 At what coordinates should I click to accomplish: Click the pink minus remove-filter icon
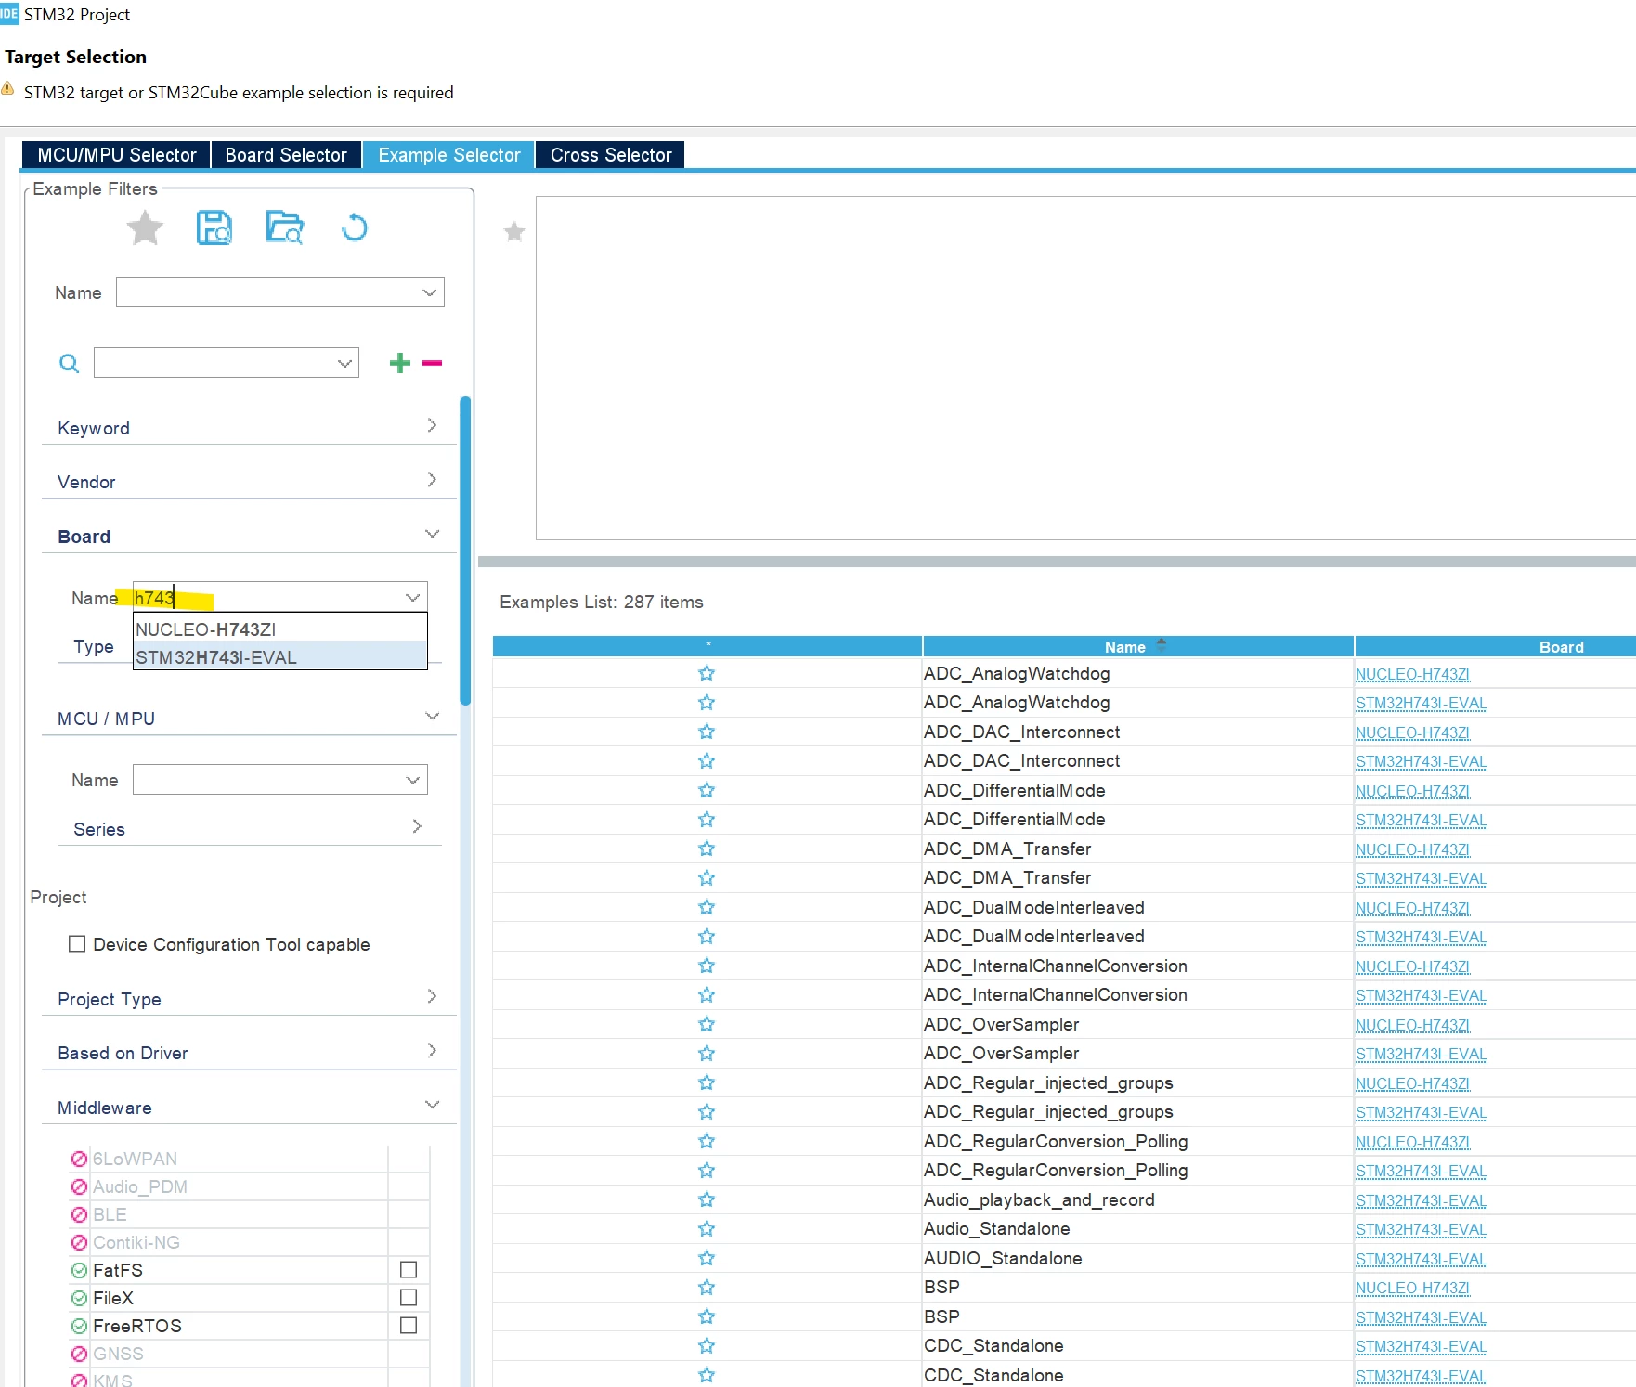[x=432, y=363]
